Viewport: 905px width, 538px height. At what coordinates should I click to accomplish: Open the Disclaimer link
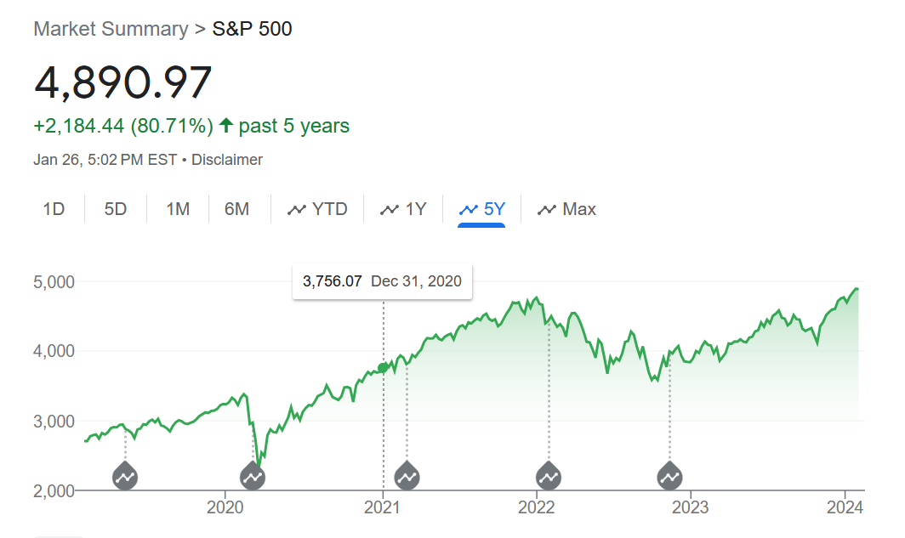[226, 159]
